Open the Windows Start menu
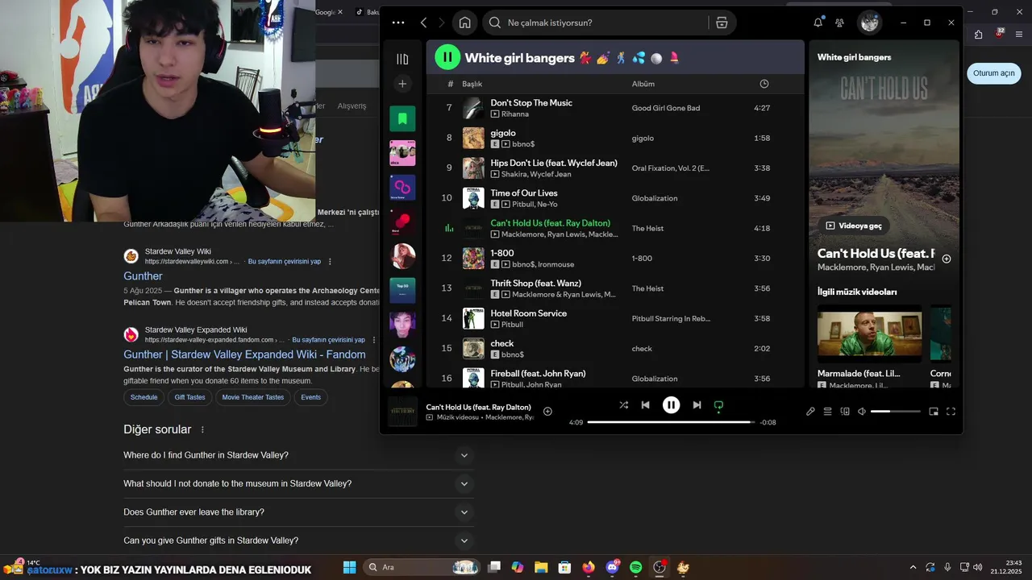Screen dimensions: 1032x580 [349, 567]
